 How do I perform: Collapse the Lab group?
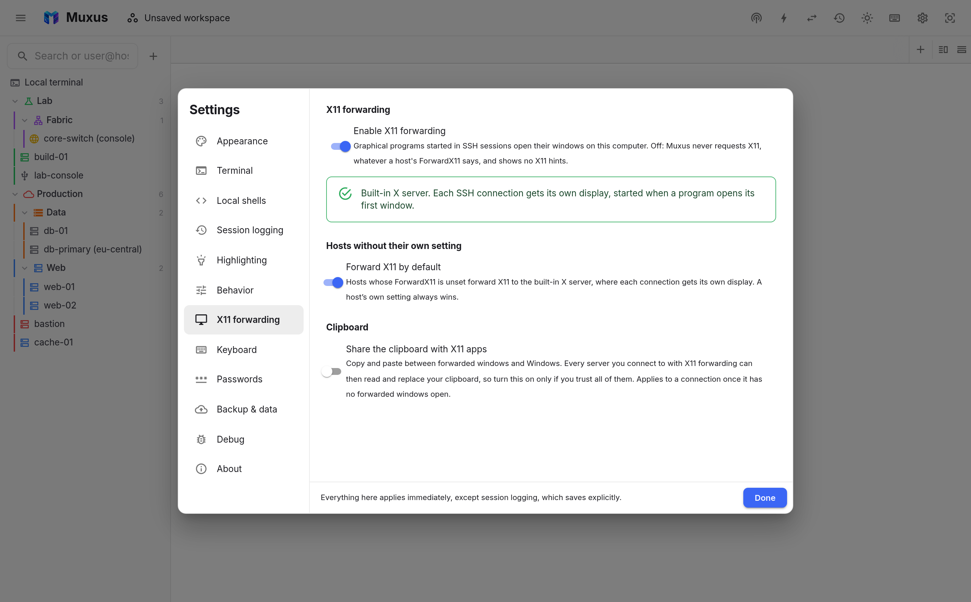(15, 101)
